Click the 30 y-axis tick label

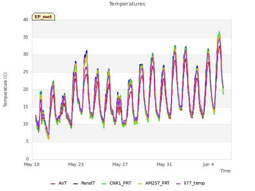[x=25, y=55]
